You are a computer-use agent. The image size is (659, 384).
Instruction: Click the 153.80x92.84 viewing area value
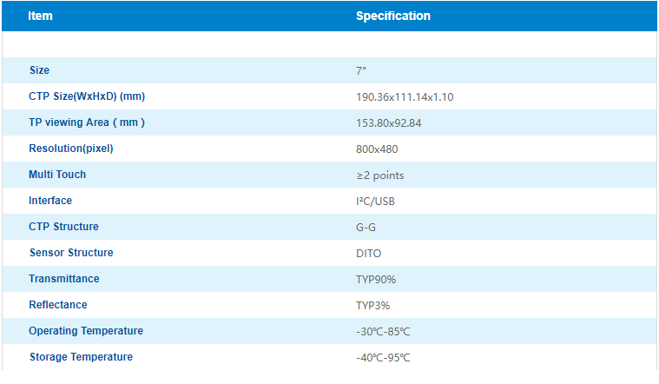(x=388, y=123)
